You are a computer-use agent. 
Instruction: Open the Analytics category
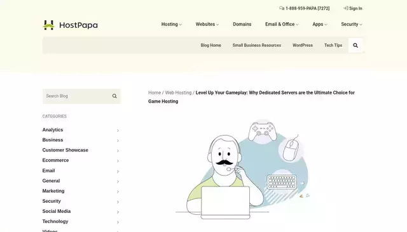click(x=53, y=130)
